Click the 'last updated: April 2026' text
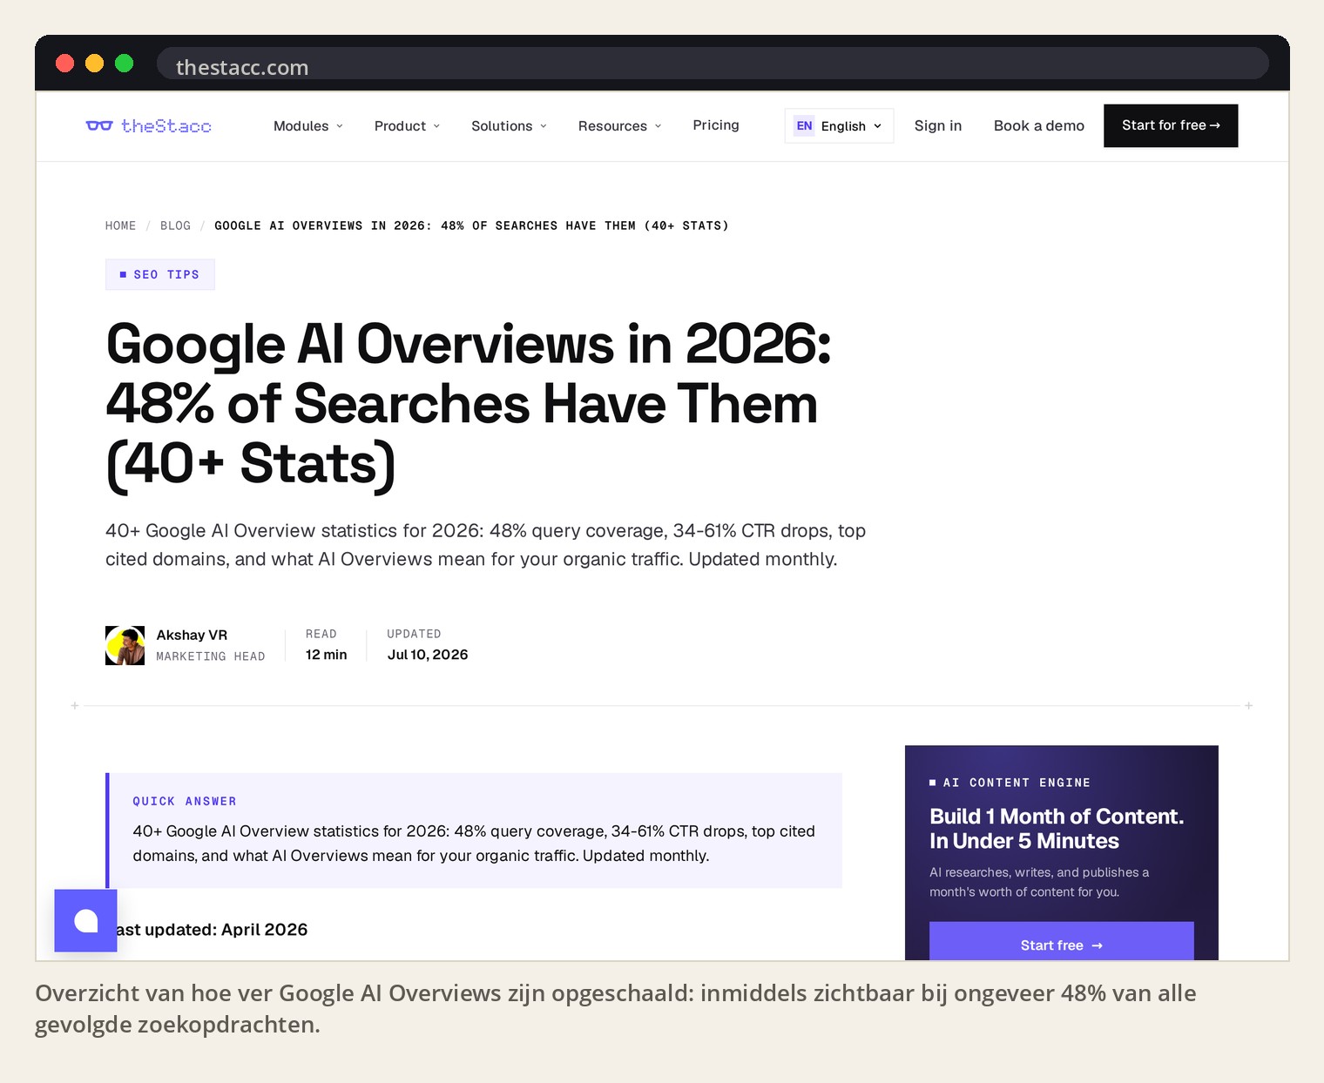Screen dimensions: 1324x1083 tap(212, 930)
